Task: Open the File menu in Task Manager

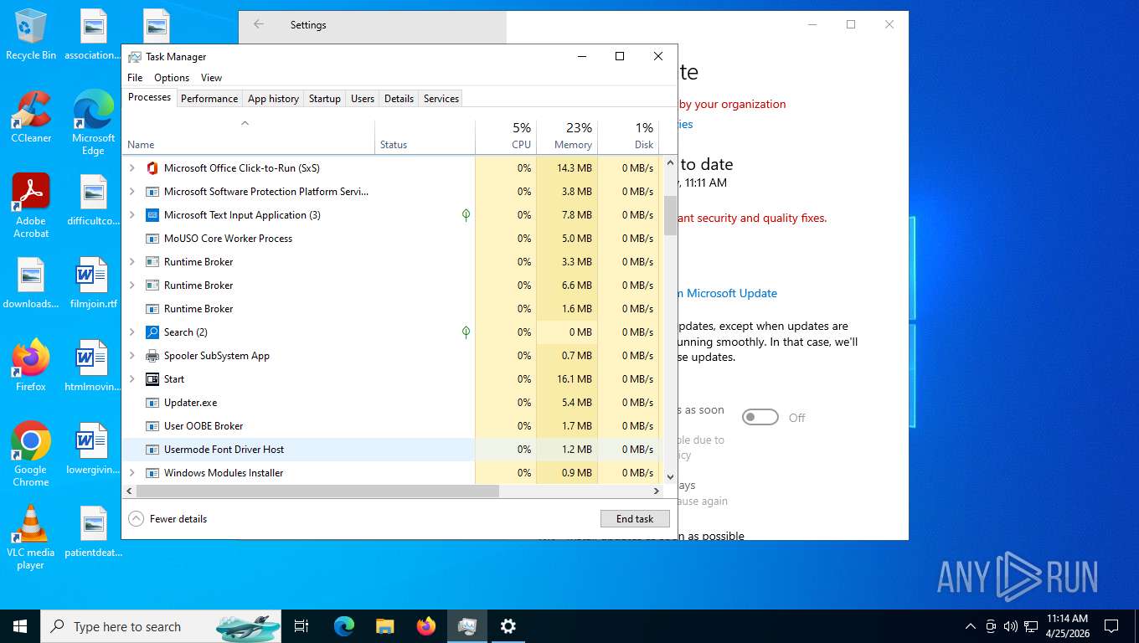Action: (x=135, y=78)
